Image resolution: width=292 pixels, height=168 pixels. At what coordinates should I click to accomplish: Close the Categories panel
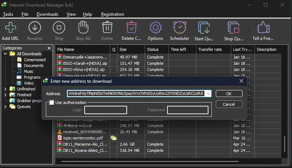pyautogui.click(x=49, y=48)
